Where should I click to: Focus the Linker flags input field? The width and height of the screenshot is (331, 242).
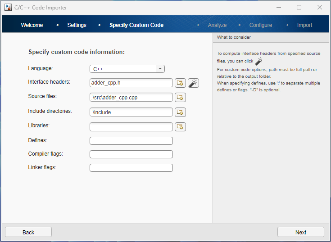pyautogui.click(x=131, y=168)
